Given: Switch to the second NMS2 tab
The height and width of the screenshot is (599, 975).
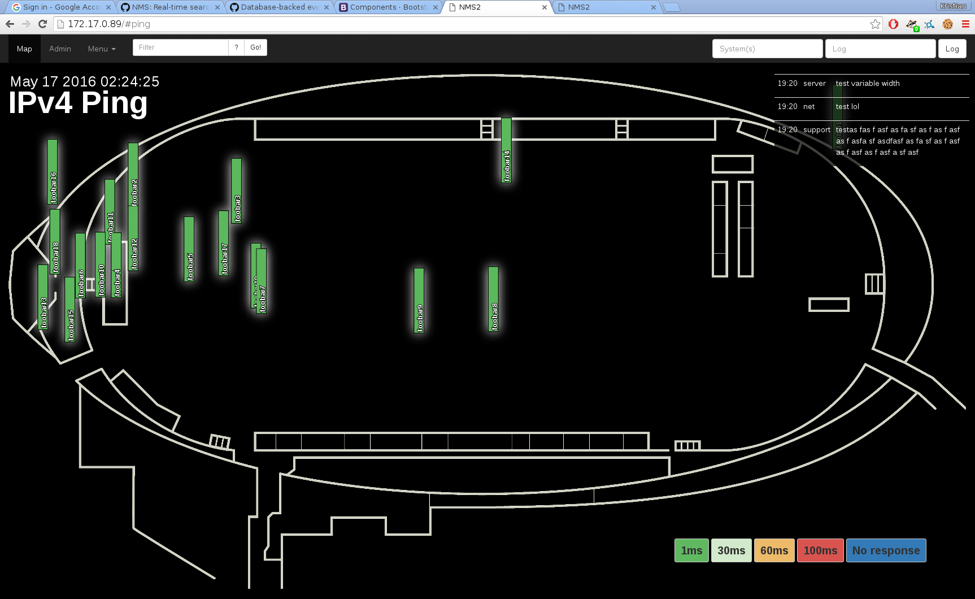Looking at the screenshot, I should [x=606, y=7].
